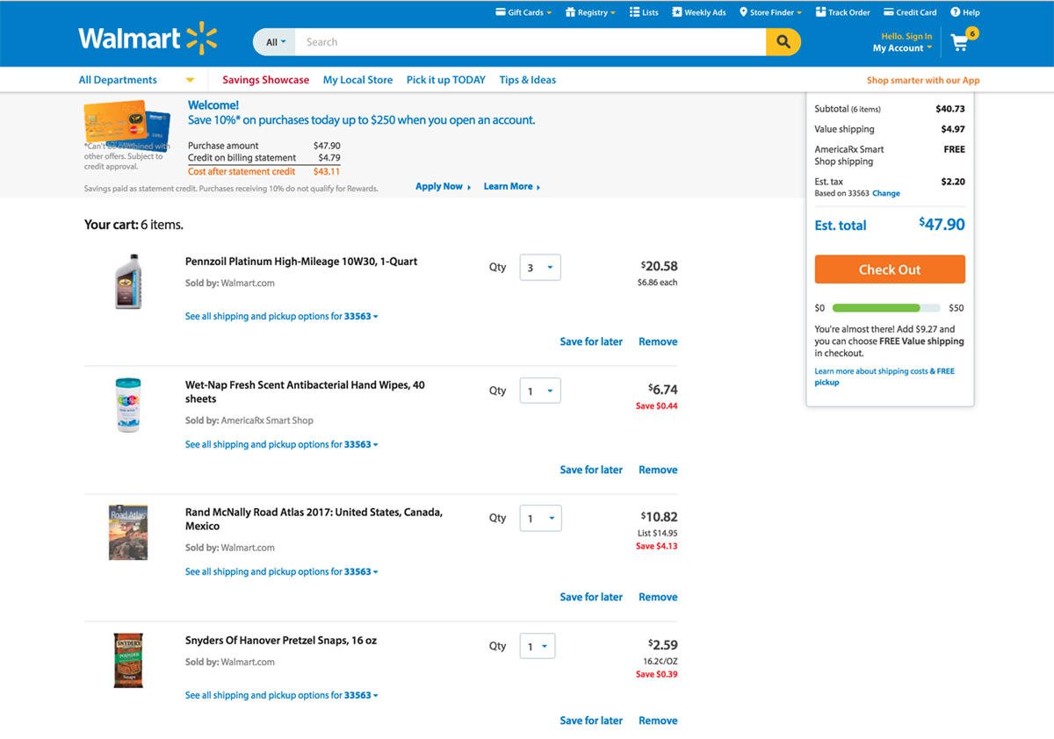Expand shipping options for Wet-Nap wipes
The height and width of the screenshot is (739, 1054).
point(281,444)
